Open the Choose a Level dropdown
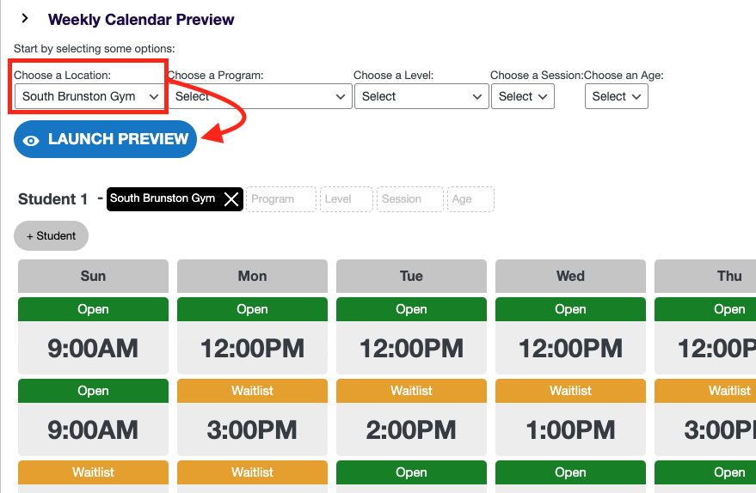The image size is (756, 493). click(x=421, y=96)
